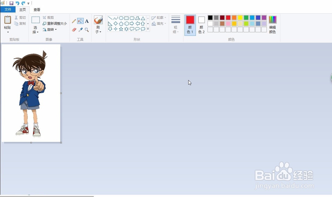Choose the Right triangle shape

(x=110, y=24)
